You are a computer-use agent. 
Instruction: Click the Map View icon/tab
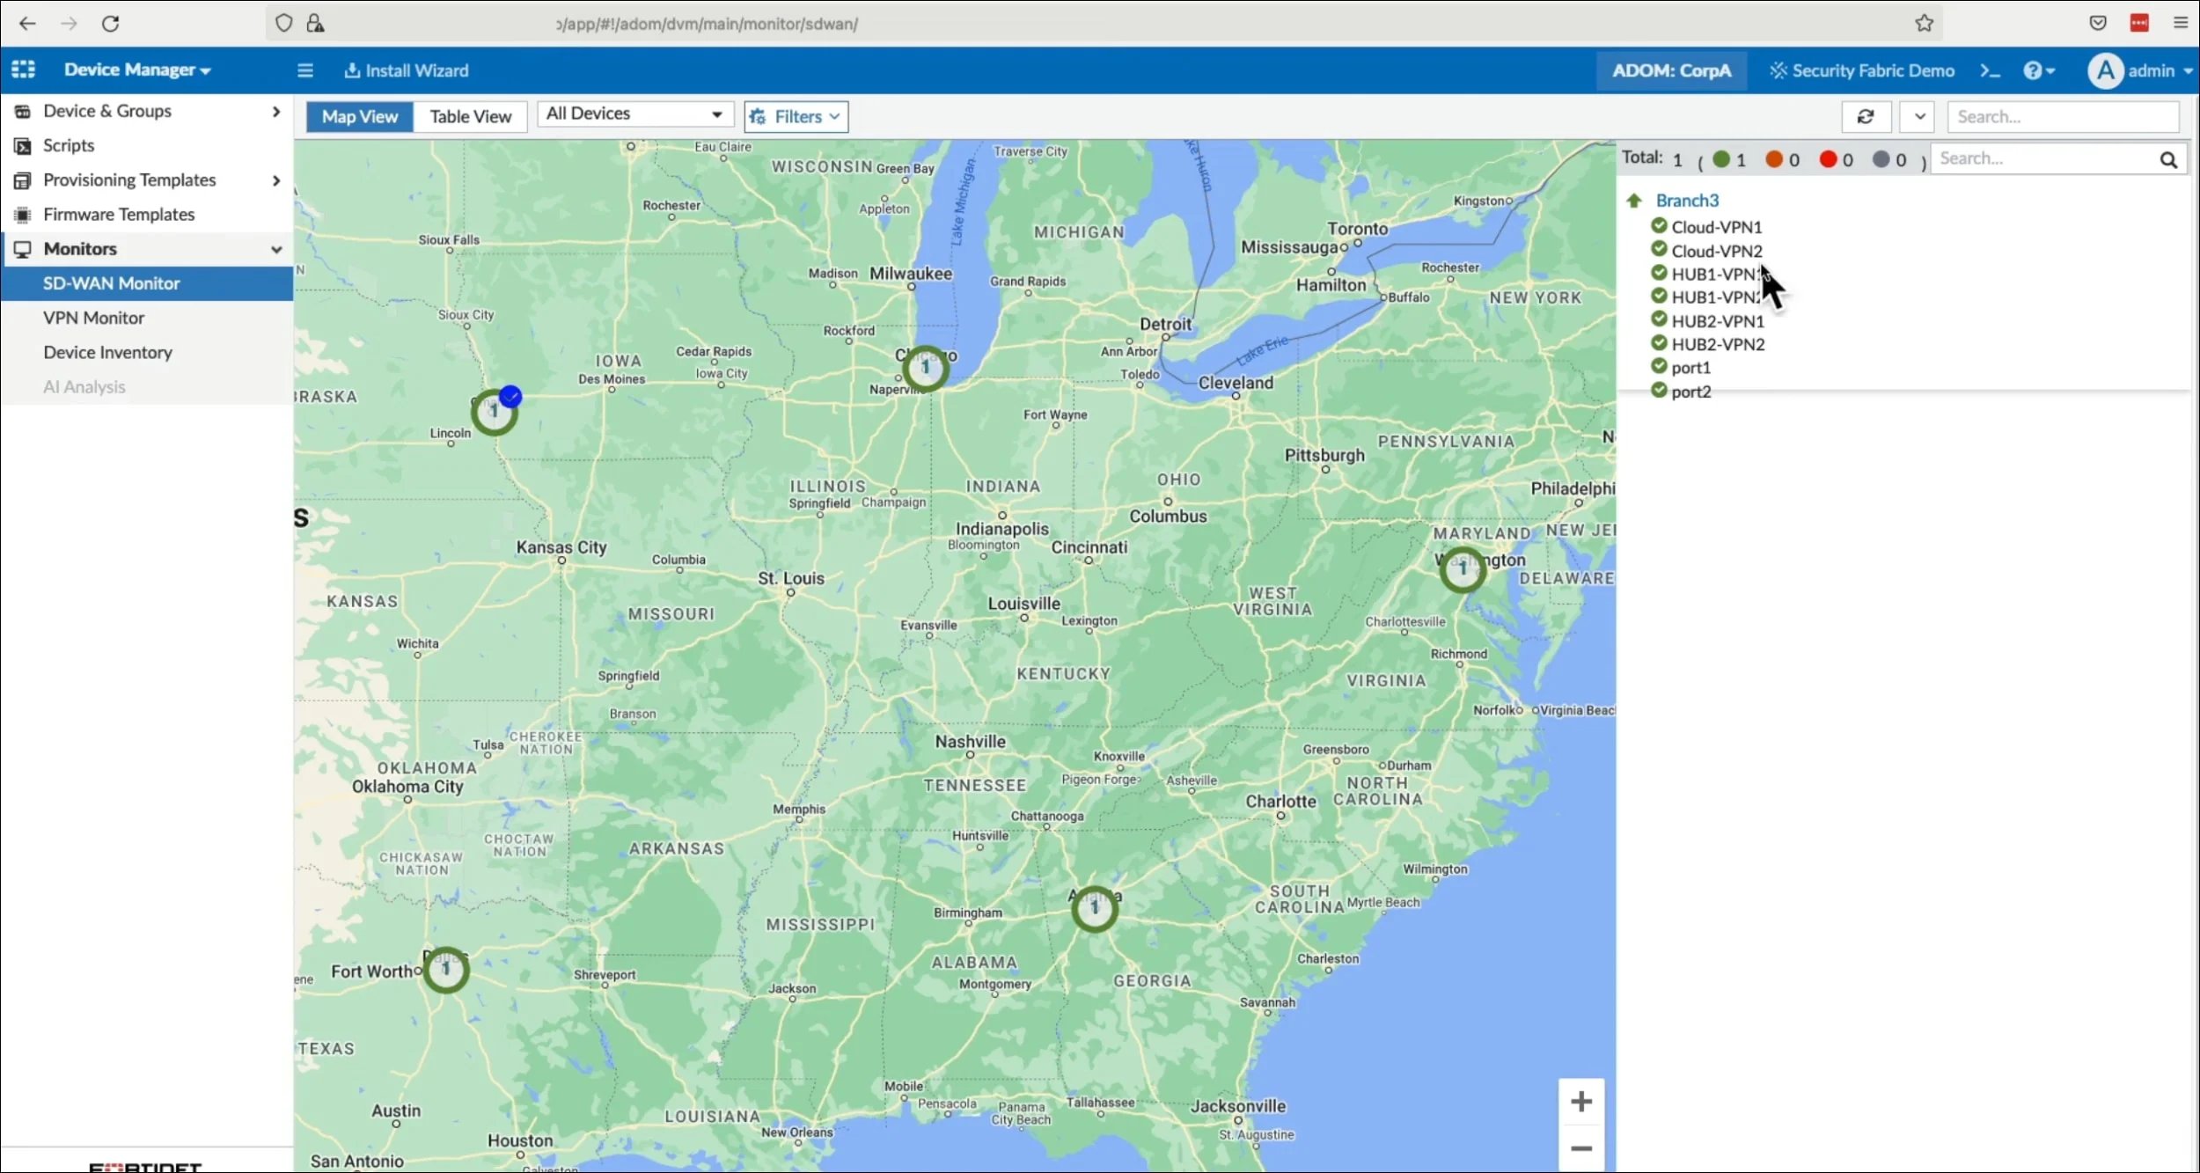pos(359,115)
